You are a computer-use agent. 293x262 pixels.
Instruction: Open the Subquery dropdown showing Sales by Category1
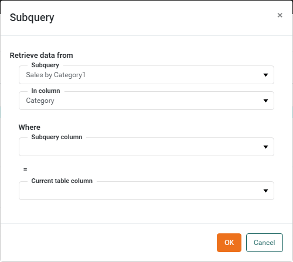[146, 75]
